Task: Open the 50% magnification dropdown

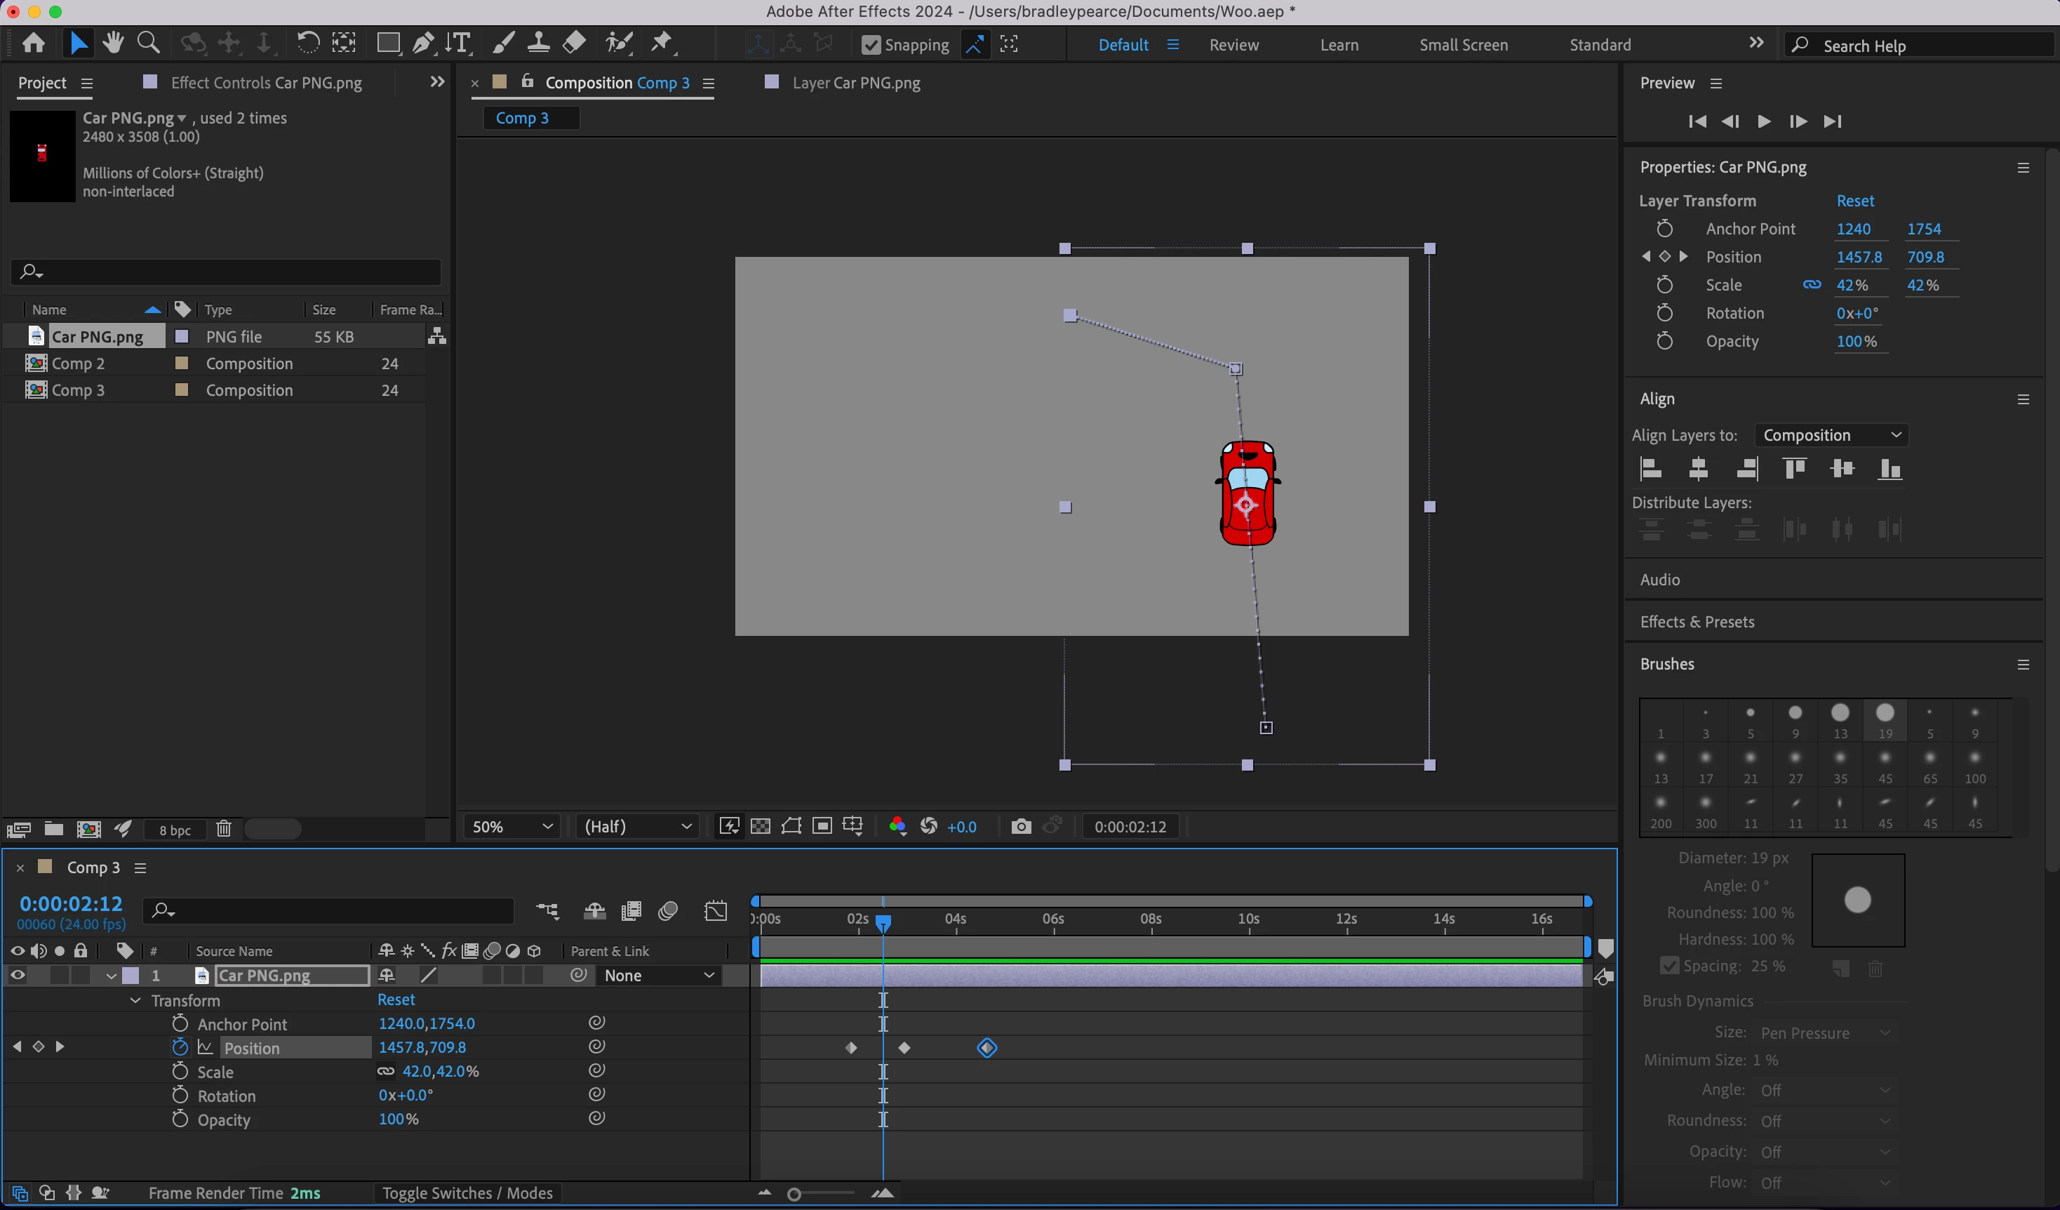Action: pos(511,827)
